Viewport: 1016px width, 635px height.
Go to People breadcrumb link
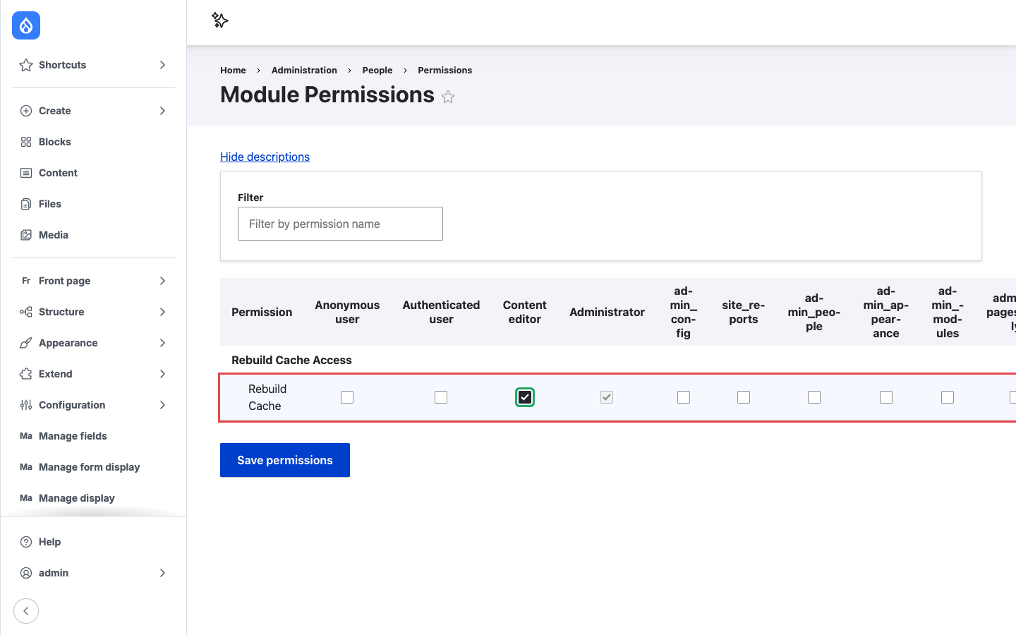click(377, 70)
